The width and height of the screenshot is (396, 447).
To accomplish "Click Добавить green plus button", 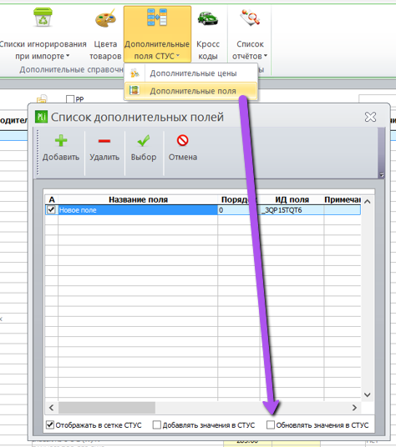I will (61, 148).
